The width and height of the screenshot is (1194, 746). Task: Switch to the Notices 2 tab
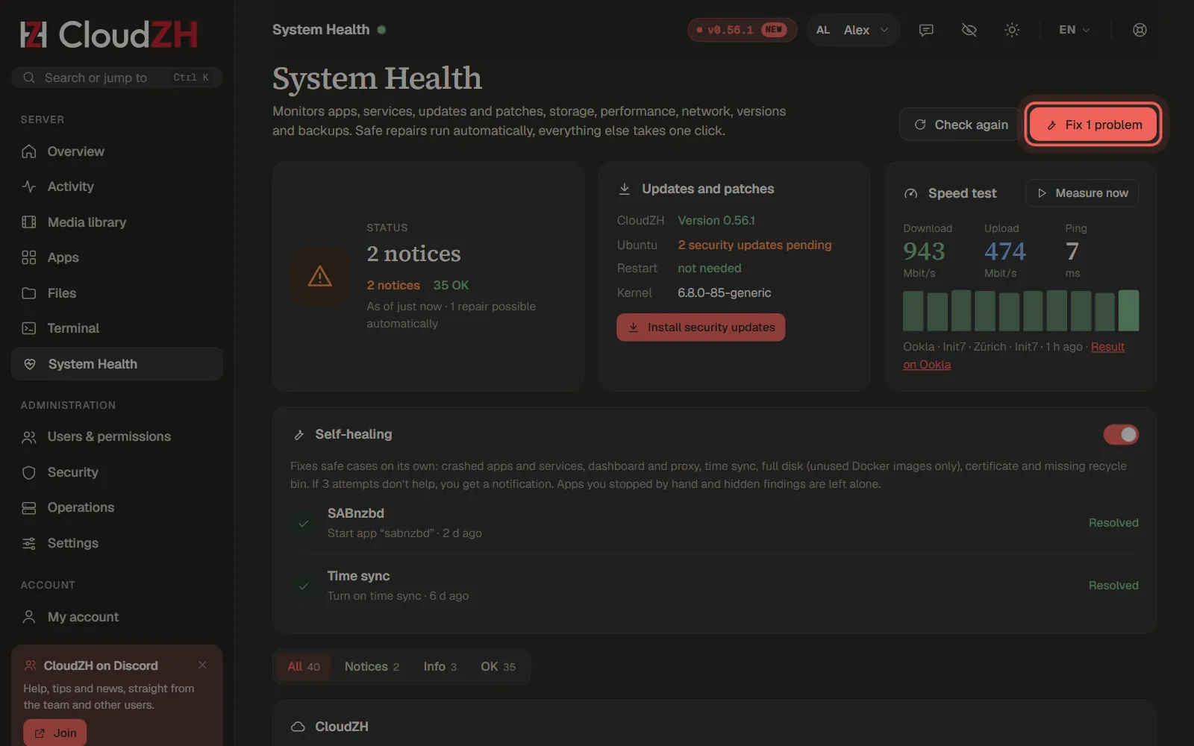coord(372,666)
